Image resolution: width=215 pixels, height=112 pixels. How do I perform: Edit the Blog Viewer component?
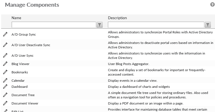click(5, 64)
